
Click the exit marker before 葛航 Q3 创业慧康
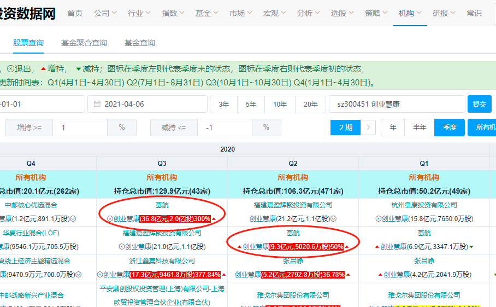tap(110, 219)
